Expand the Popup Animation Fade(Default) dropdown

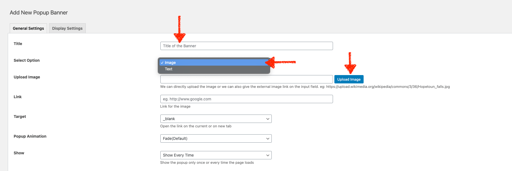[216, 138]
